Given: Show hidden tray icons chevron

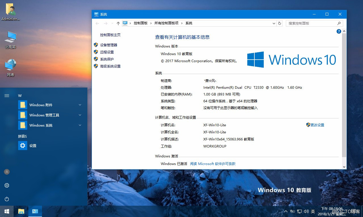Looking at the screenshot, I should [x=286, y=211].
